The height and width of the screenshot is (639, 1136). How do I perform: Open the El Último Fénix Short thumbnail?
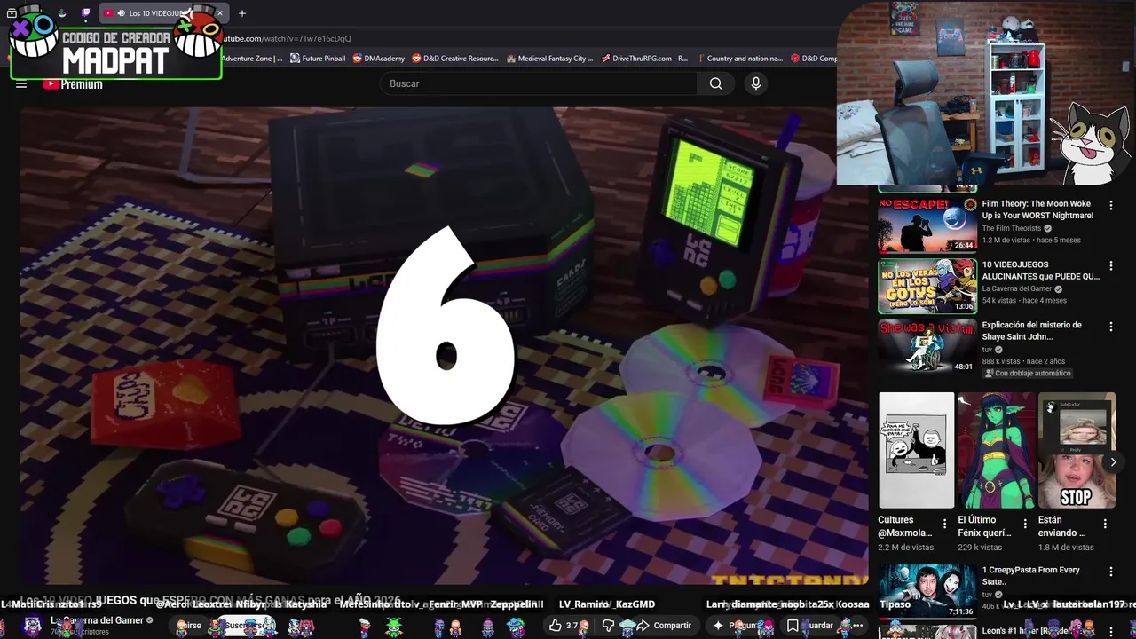996,450
